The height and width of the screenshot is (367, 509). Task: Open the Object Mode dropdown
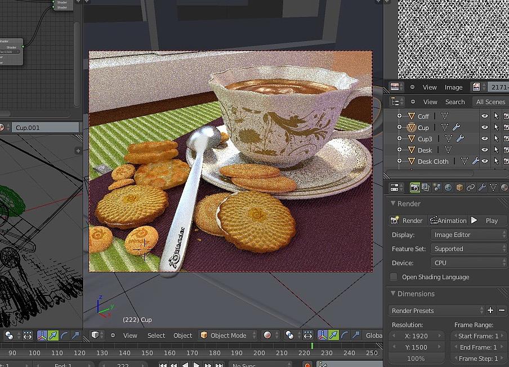point(227,335)
